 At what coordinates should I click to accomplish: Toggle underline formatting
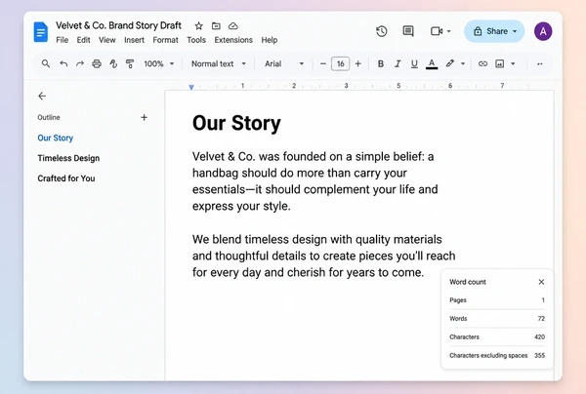414,63
